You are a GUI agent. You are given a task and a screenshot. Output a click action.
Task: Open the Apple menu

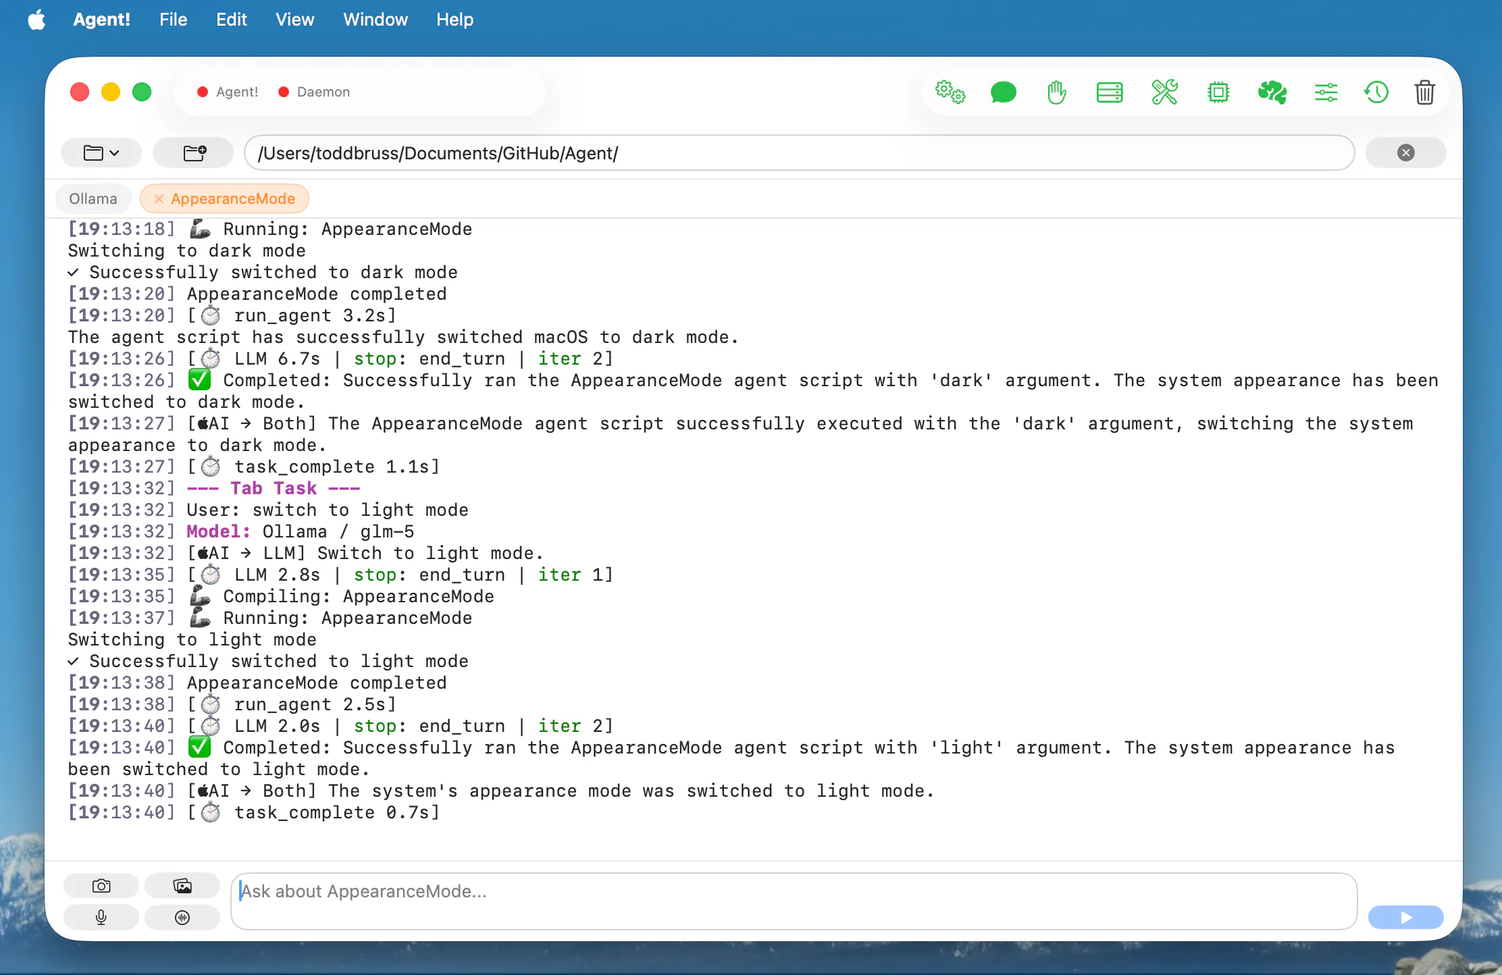[37, 20]
